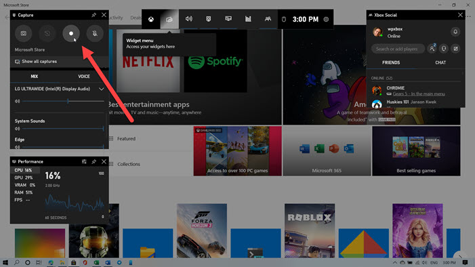Open Xbox Social notifications bell

pos(455,32)
